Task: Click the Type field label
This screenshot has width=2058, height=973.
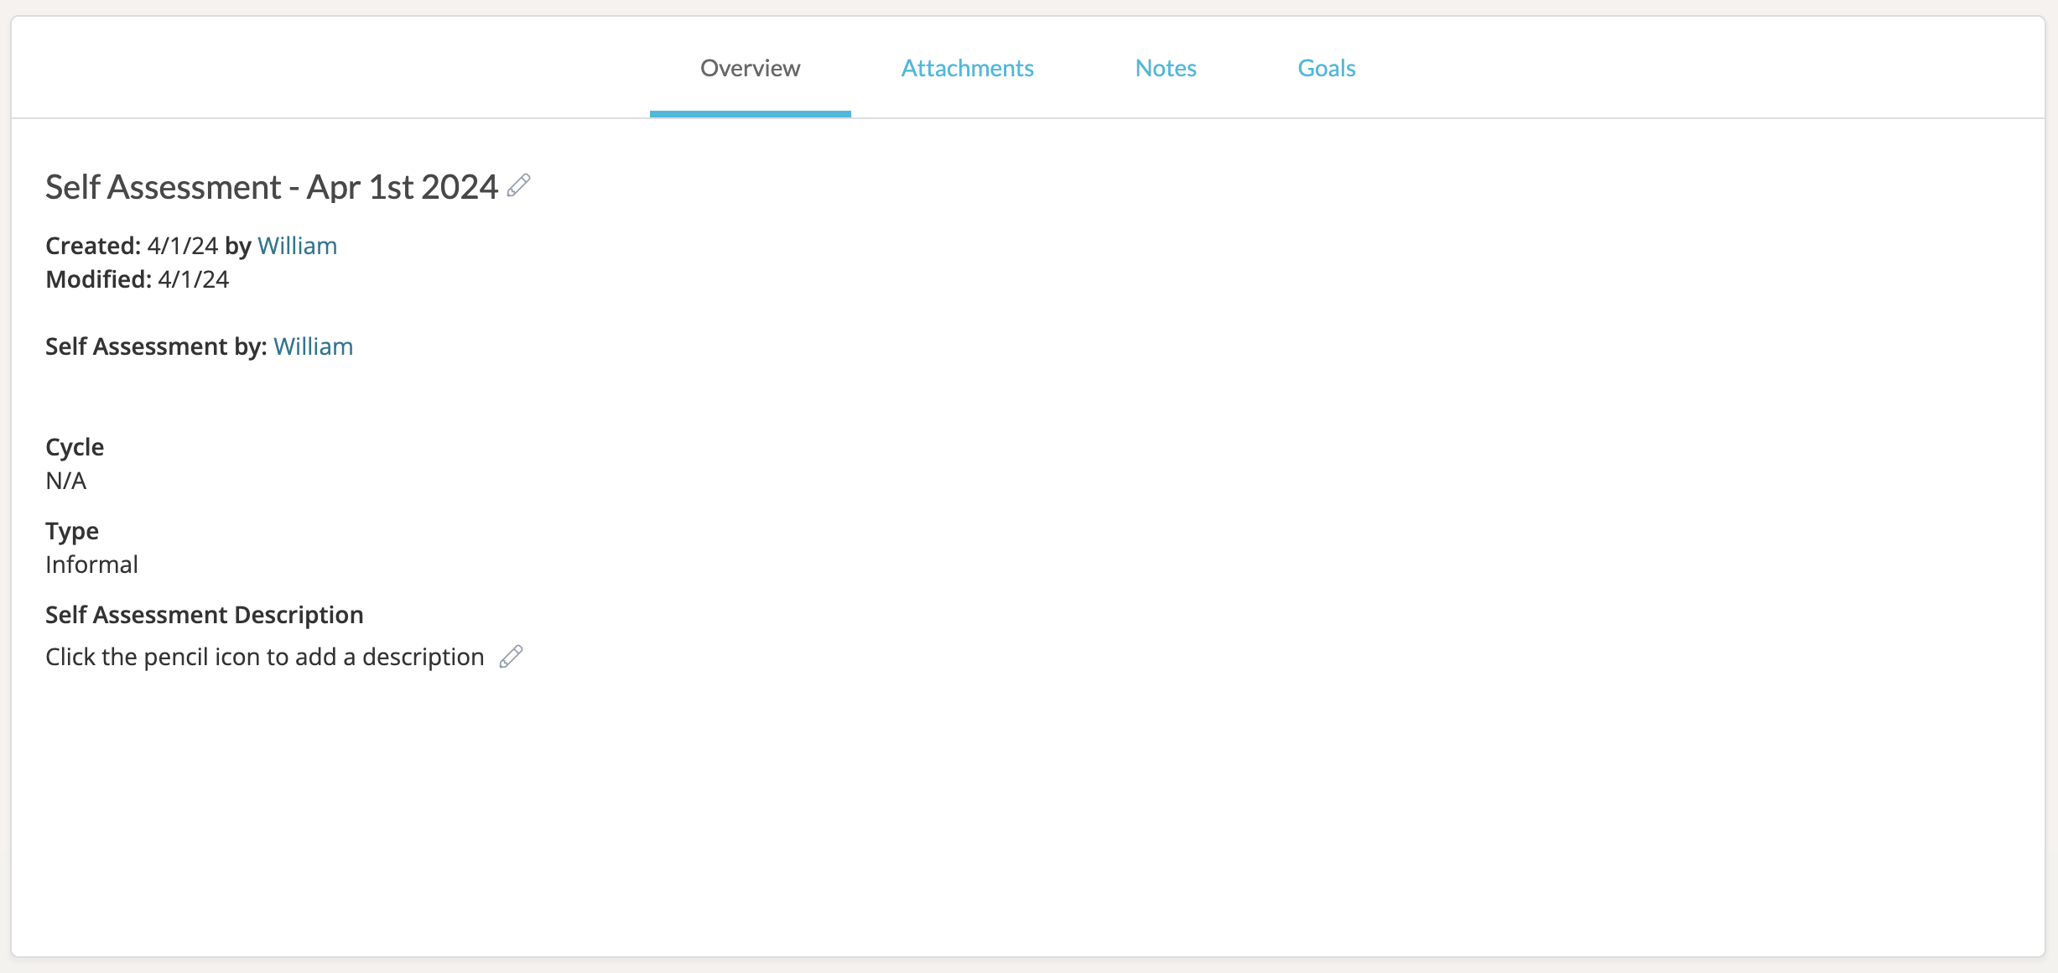Action: pos(72,531)
